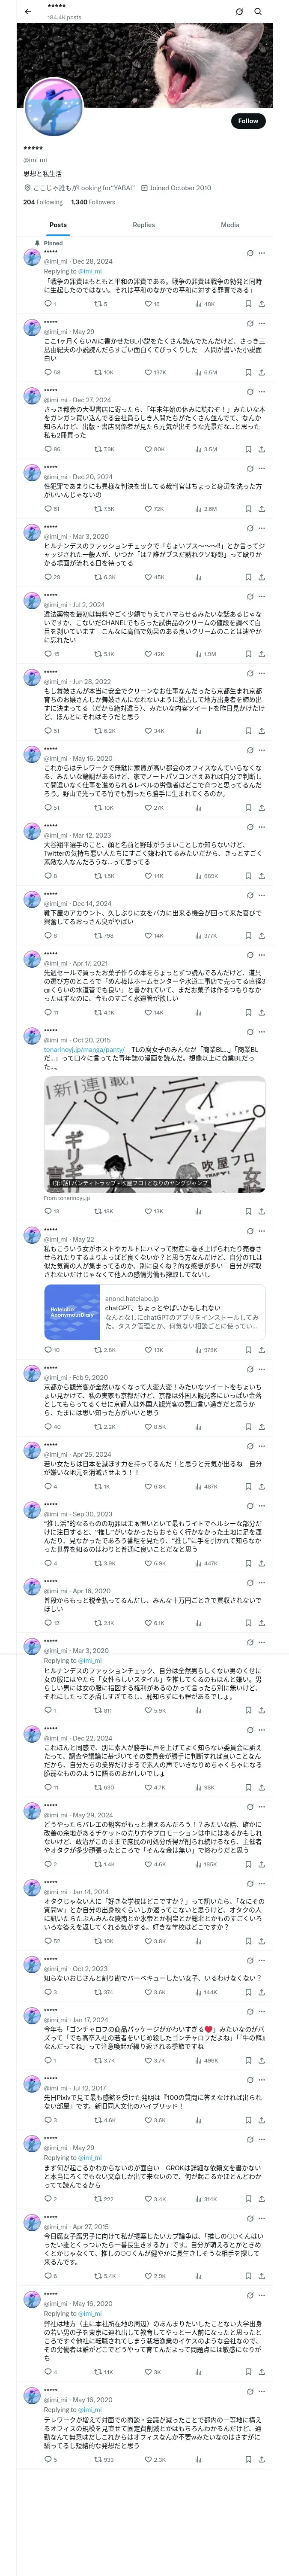View analytics of post with 6.5M views
This screenshot has width=289, height=2576.
click(205, 372)
